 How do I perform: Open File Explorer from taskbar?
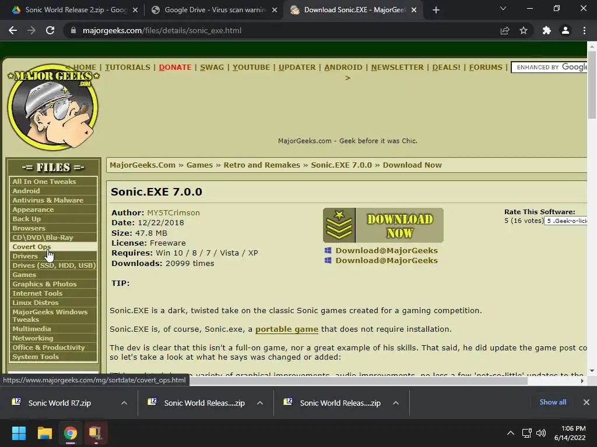44,433
